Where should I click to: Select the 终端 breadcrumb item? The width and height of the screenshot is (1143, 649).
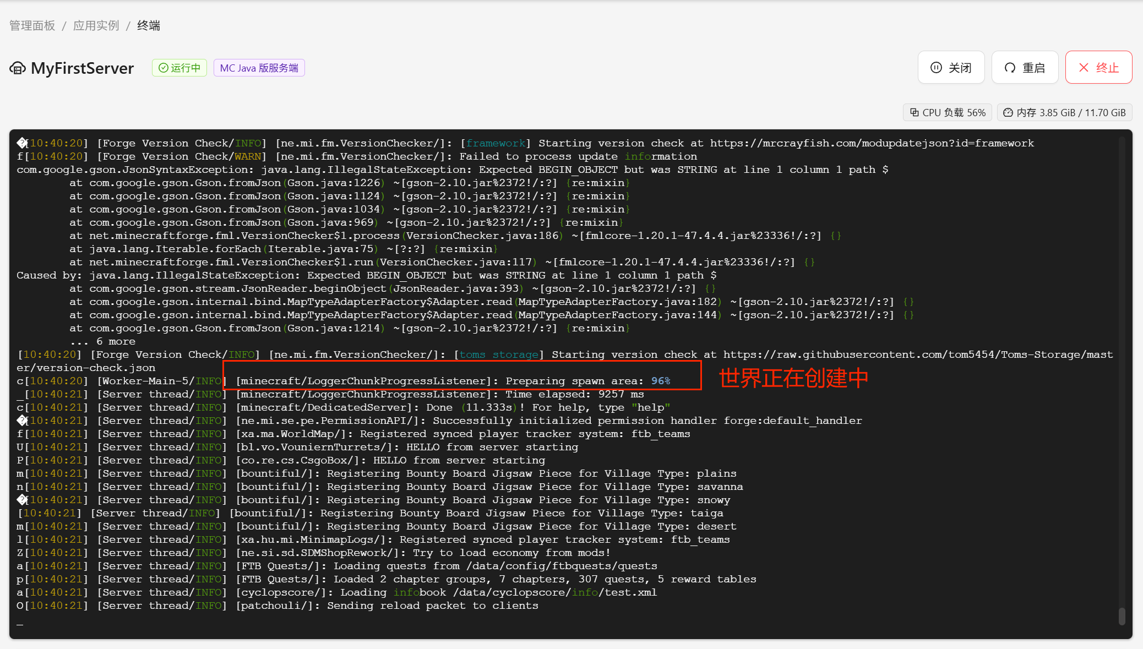click(x=149, y=25)
